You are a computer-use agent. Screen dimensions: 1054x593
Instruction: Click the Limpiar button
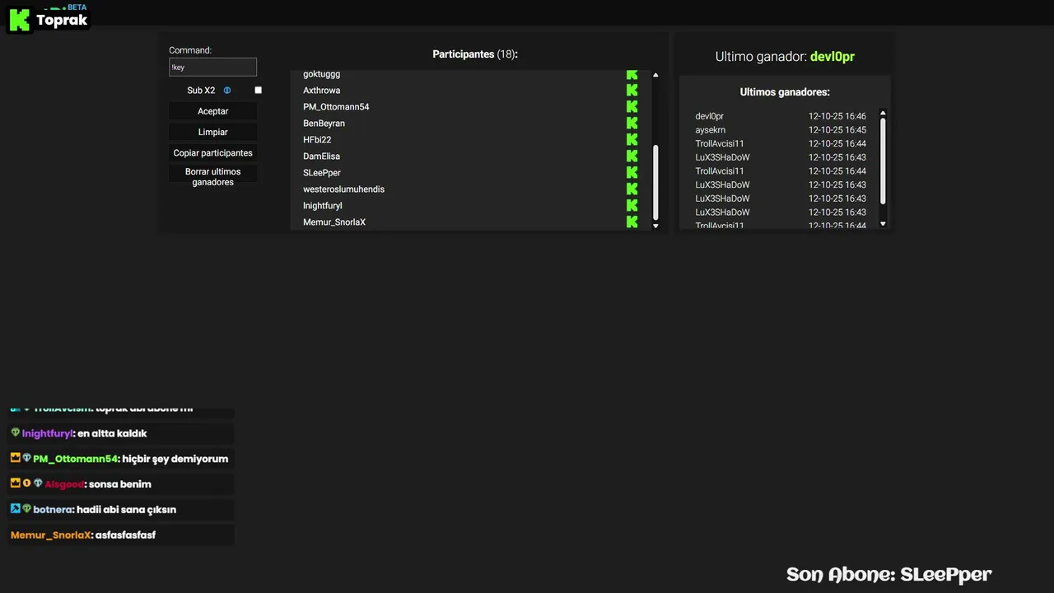(x=213, y=132)
